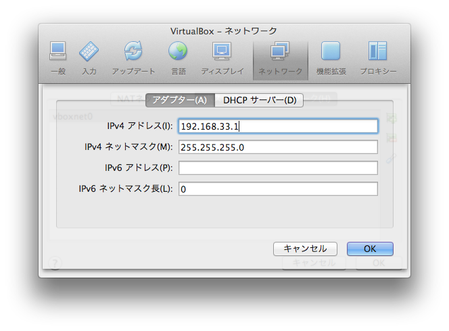The width and height of the screenshot is (449, 331).
Task: Open the 機能拡張 (Extensions) preferences icon
Action: point(331,58)
